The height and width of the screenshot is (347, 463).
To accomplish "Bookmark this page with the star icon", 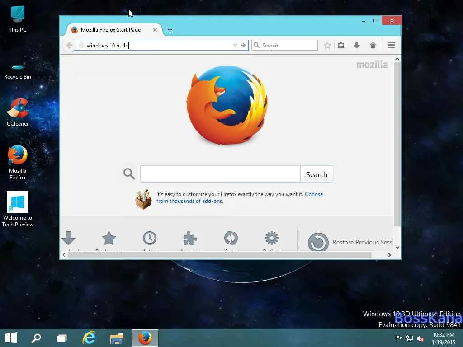I will (x=327, y=45).
